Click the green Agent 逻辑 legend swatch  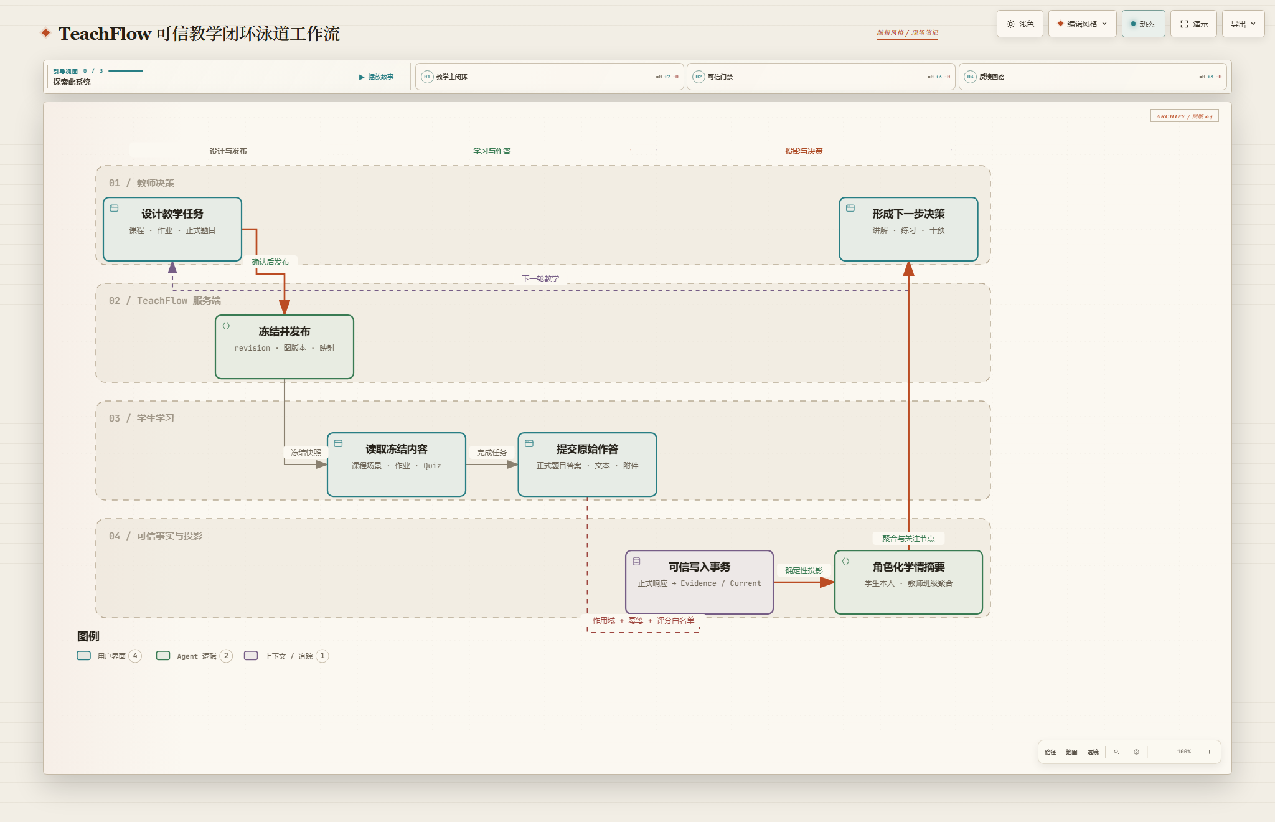163,656
